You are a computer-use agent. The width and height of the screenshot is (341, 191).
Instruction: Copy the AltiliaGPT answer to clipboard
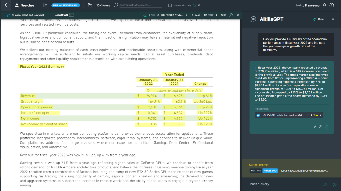point(326,127)
